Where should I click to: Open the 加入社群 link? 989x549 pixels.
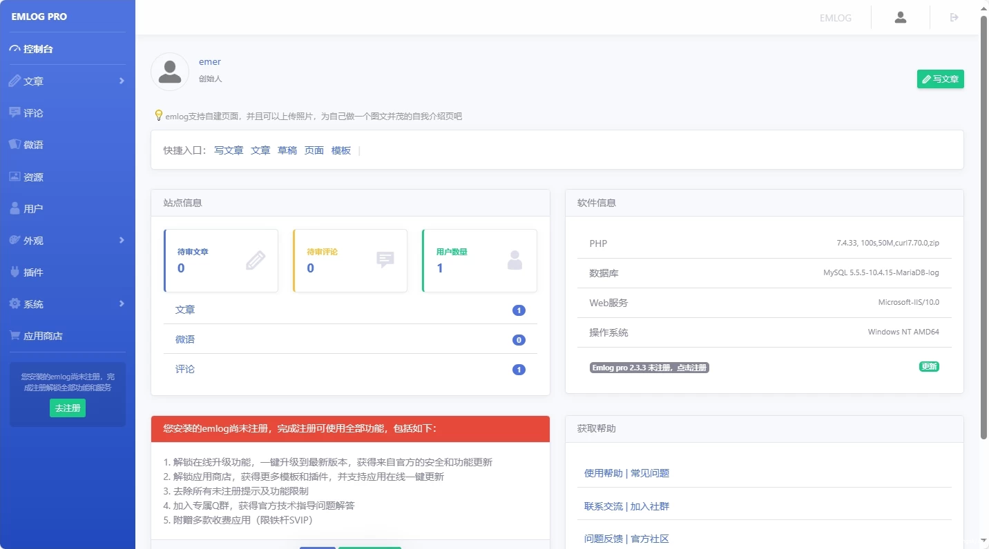tap(650, 506)
